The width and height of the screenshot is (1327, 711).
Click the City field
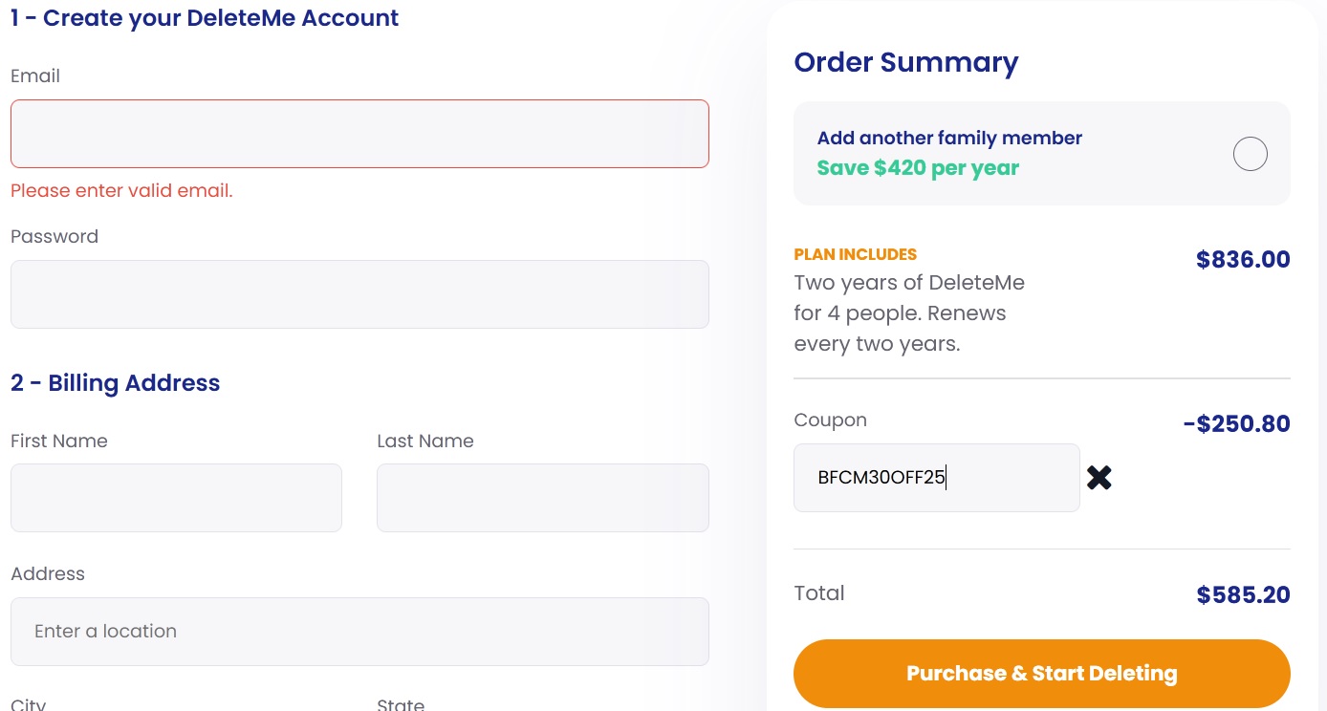pyautogui.click(x=29, y=705)
